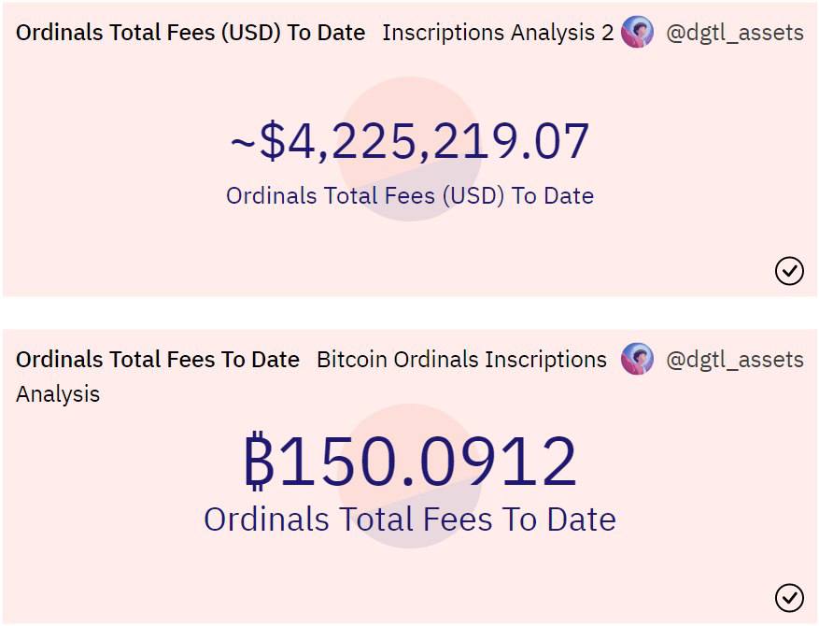
Task: Visit the @dgtl_assets profile in the top card
Action: [734, 33]
